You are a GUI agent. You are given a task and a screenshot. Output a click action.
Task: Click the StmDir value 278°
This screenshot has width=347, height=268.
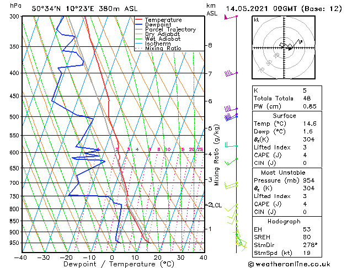310,245
